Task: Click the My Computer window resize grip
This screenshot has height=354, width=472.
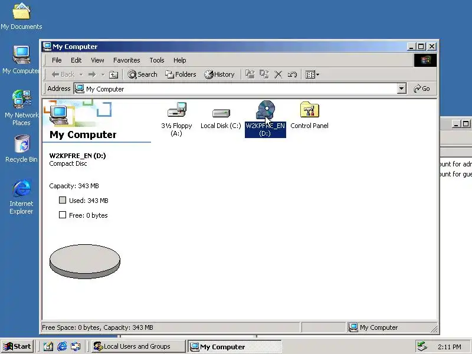Action: (434, 329)
